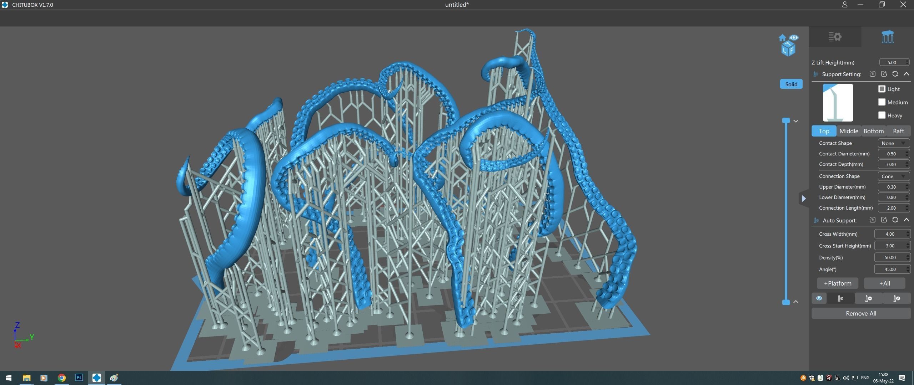
Task: Open the Connection Shape dropdown
Action: point(893,176)
